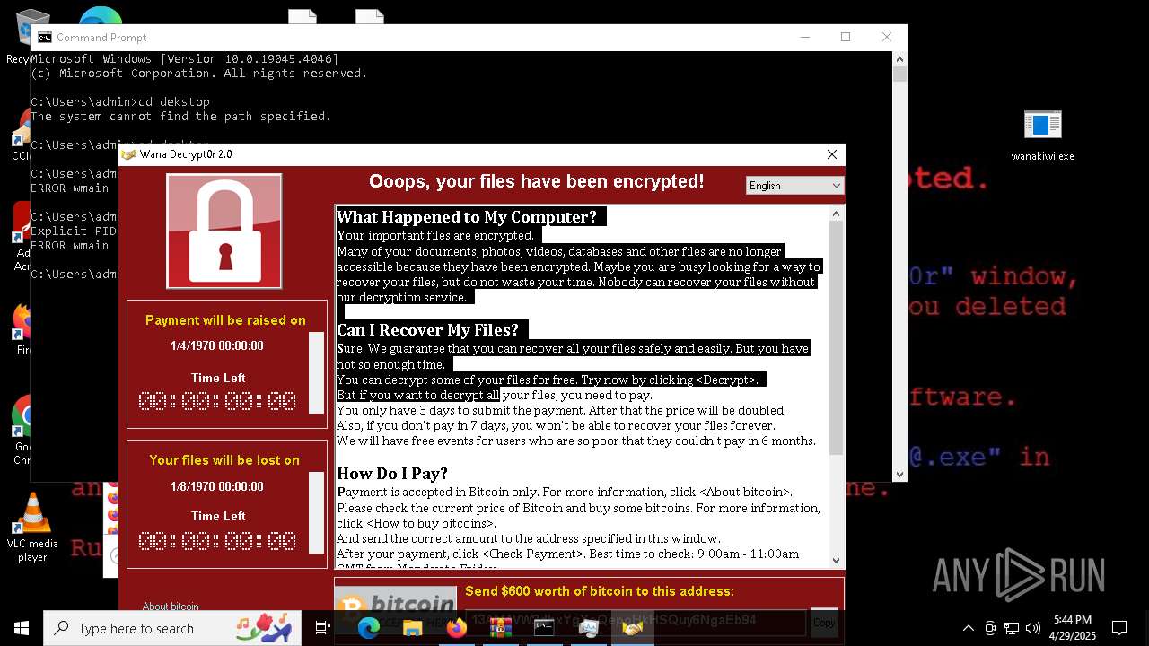Image resolution: width=1149 pixels, height=646 pixels.
Task: Click 'cd dekstop' command line in Command Prompt
Action: coord(120,102)
